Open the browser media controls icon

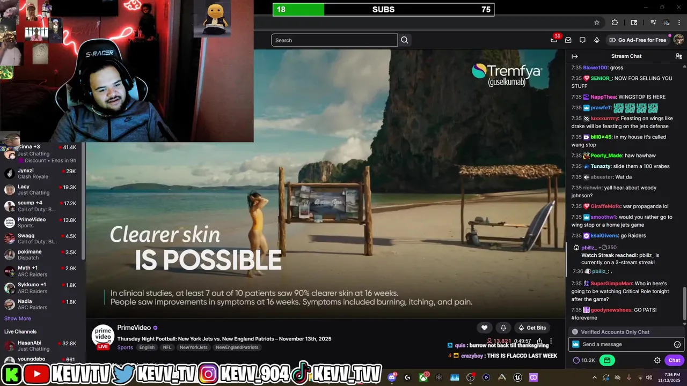(x=653, y=23)
